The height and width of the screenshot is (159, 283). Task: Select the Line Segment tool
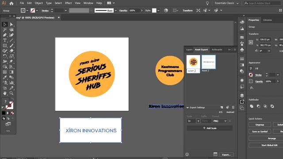(x=11, y=40)
